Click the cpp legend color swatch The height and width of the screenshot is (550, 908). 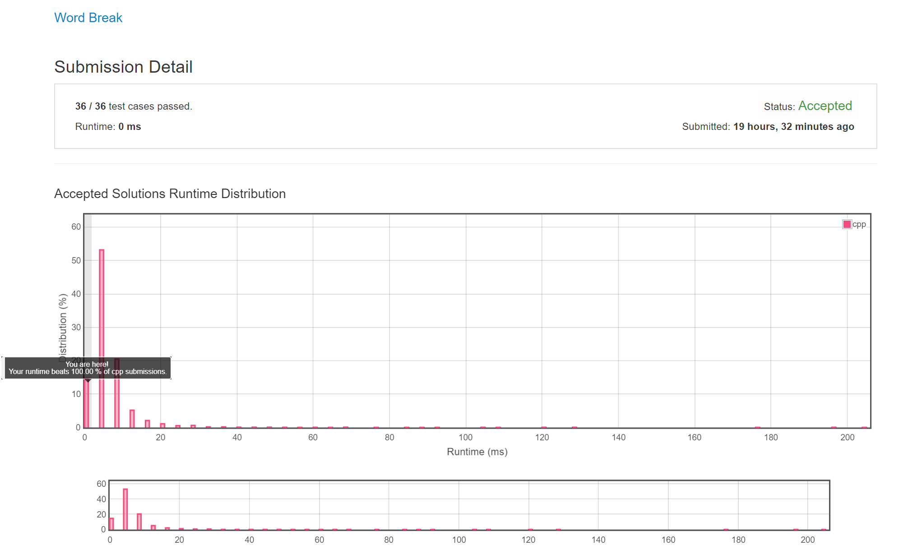pos(847,224)
